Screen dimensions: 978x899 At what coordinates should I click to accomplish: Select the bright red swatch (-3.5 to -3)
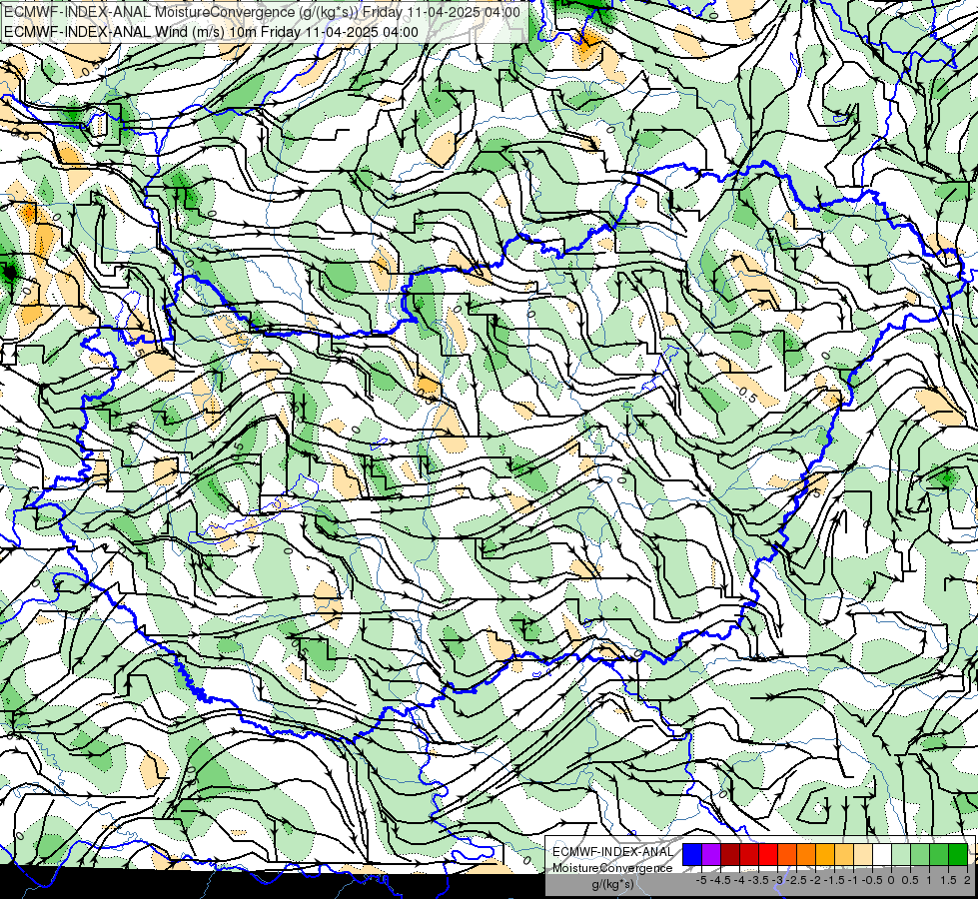[768, 855]
